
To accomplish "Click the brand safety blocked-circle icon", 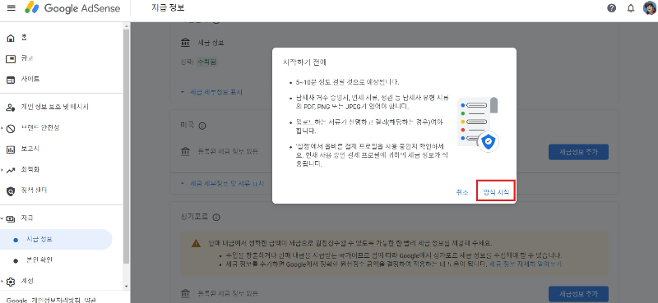I will click(11, 129).
